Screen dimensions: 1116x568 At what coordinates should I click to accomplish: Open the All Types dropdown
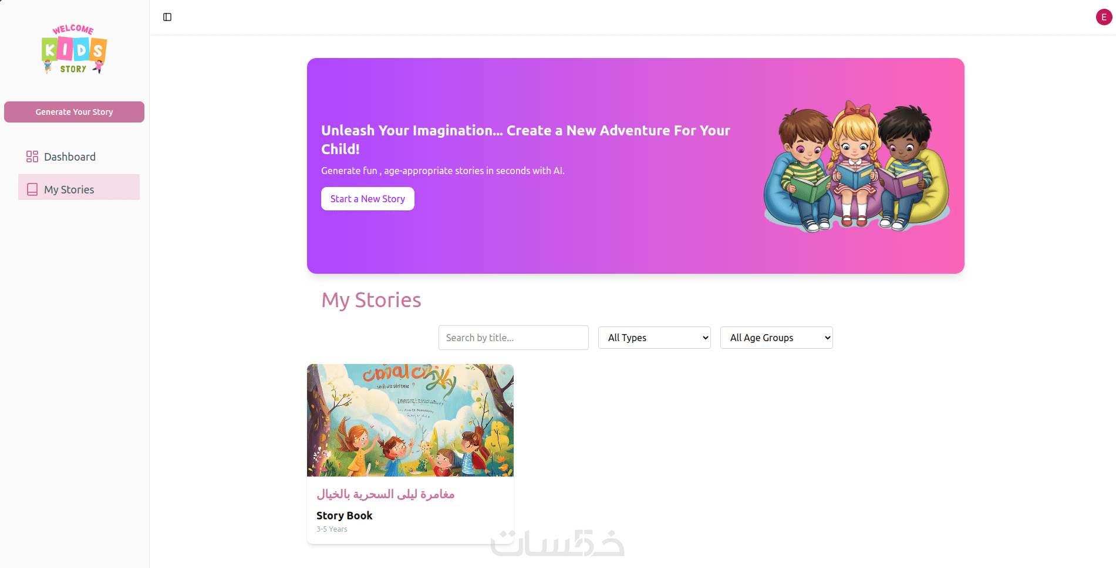654,338
